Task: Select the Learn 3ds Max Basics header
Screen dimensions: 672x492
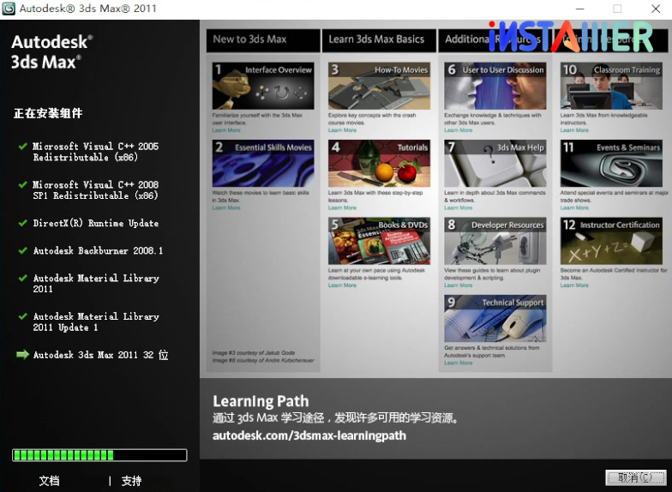Action: pyautogui.click(x=379, y=39)
